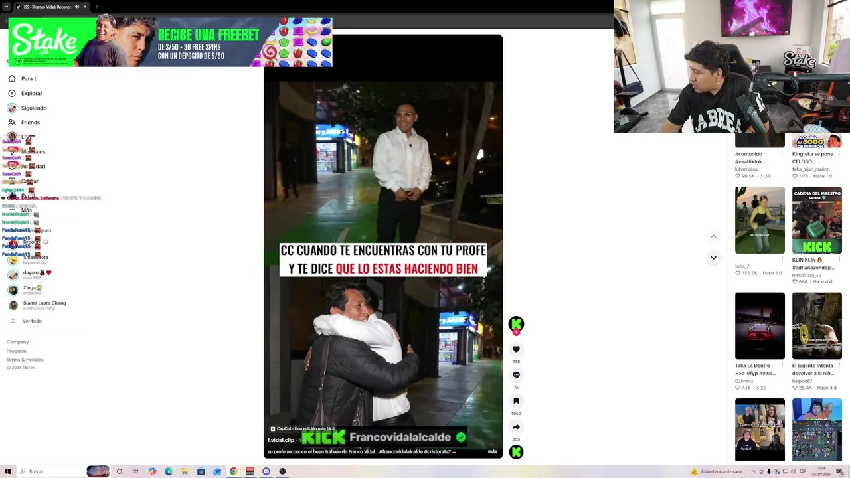Image resolution: width=850 pixels, height=478 pixels.
Task: Save video with the bookmark icon
Action: click(516, 401)
